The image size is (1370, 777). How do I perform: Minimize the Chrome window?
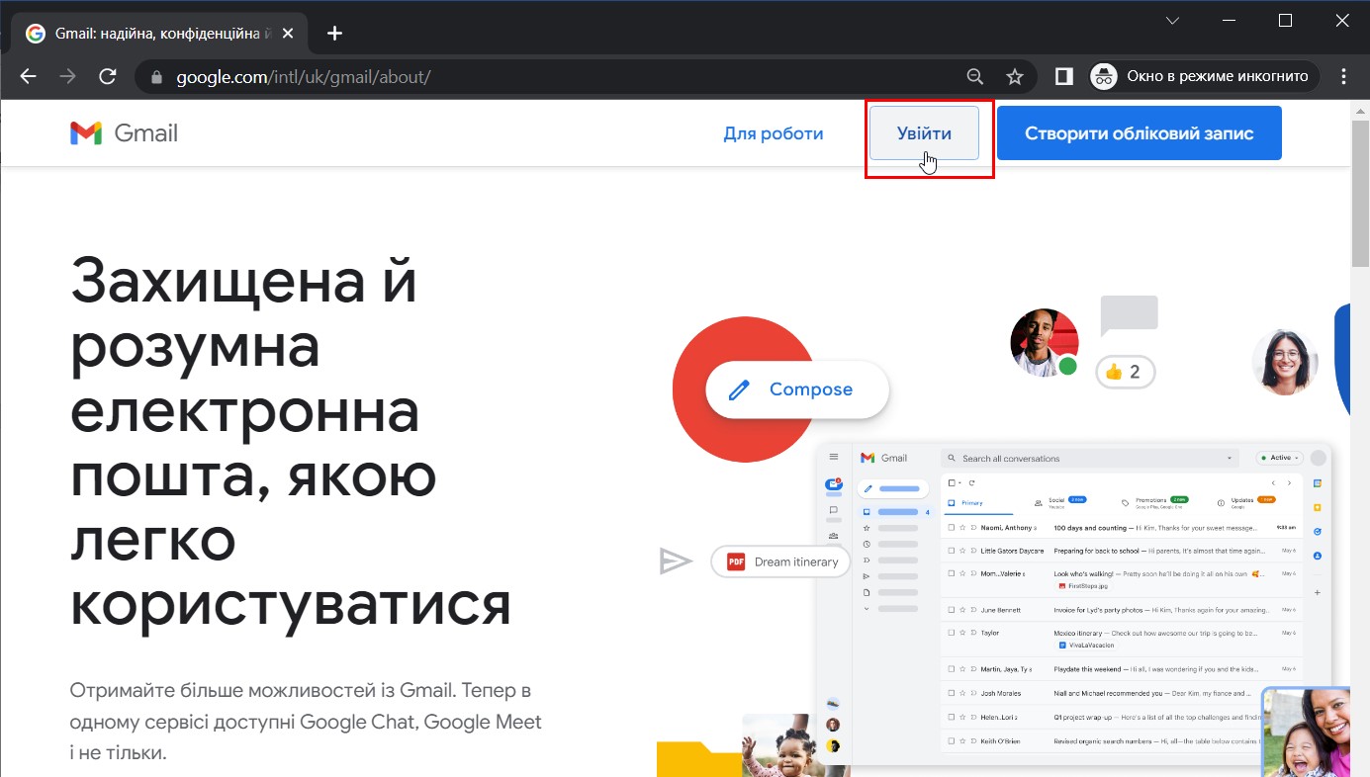pos(1230,21)
